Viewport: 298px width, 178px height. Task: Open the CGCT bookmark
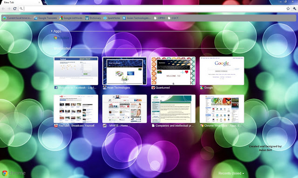click(173, 18)
